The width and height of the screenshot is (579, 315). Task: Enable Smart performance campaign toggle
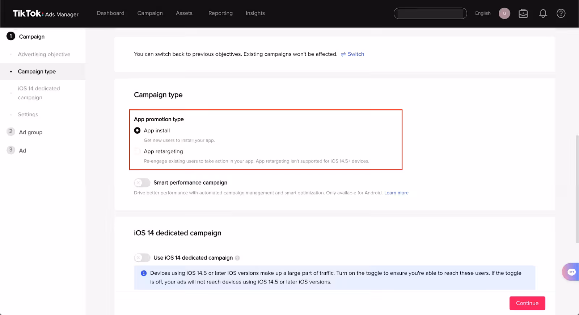pos(142,183)
